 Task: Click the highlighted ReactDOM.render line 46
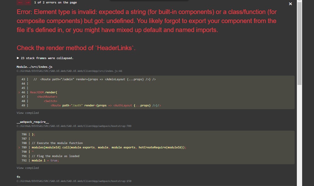44,92
